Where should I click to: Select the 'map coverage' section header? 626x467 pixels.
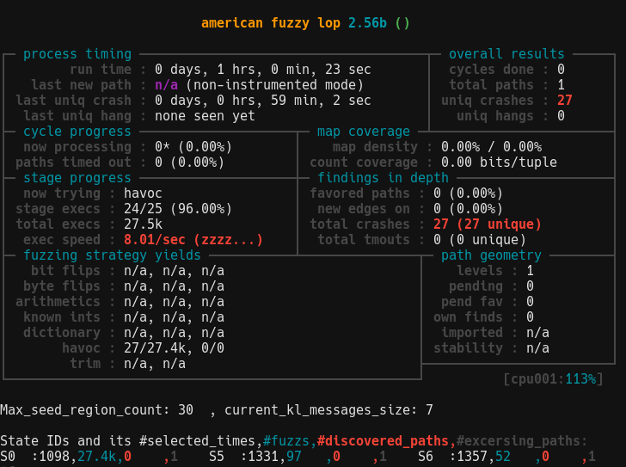363,132
